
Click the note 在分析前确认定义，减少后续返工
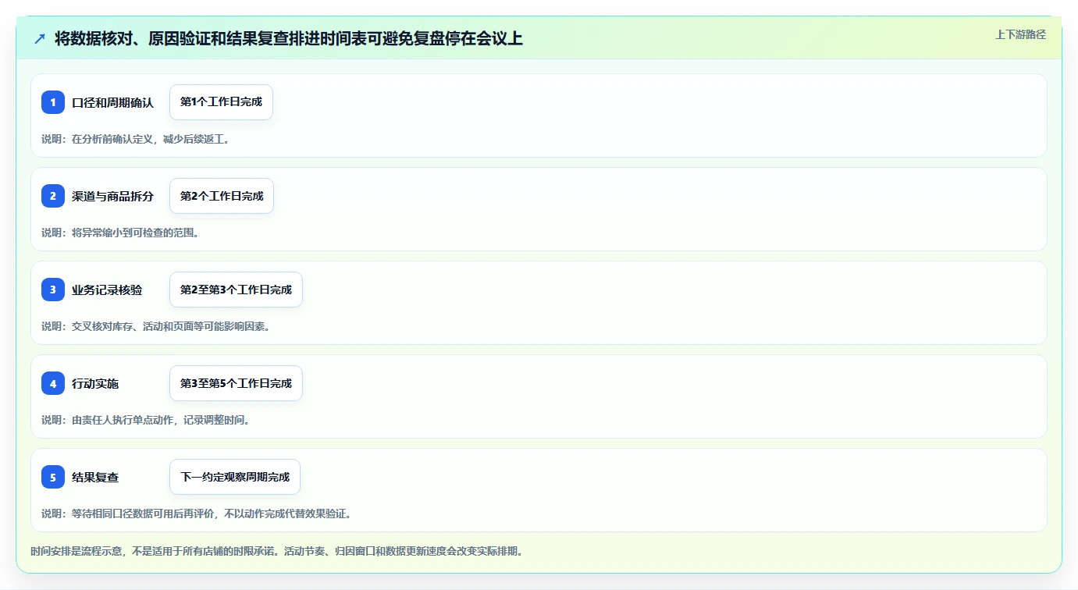click(x=136, y=139)
